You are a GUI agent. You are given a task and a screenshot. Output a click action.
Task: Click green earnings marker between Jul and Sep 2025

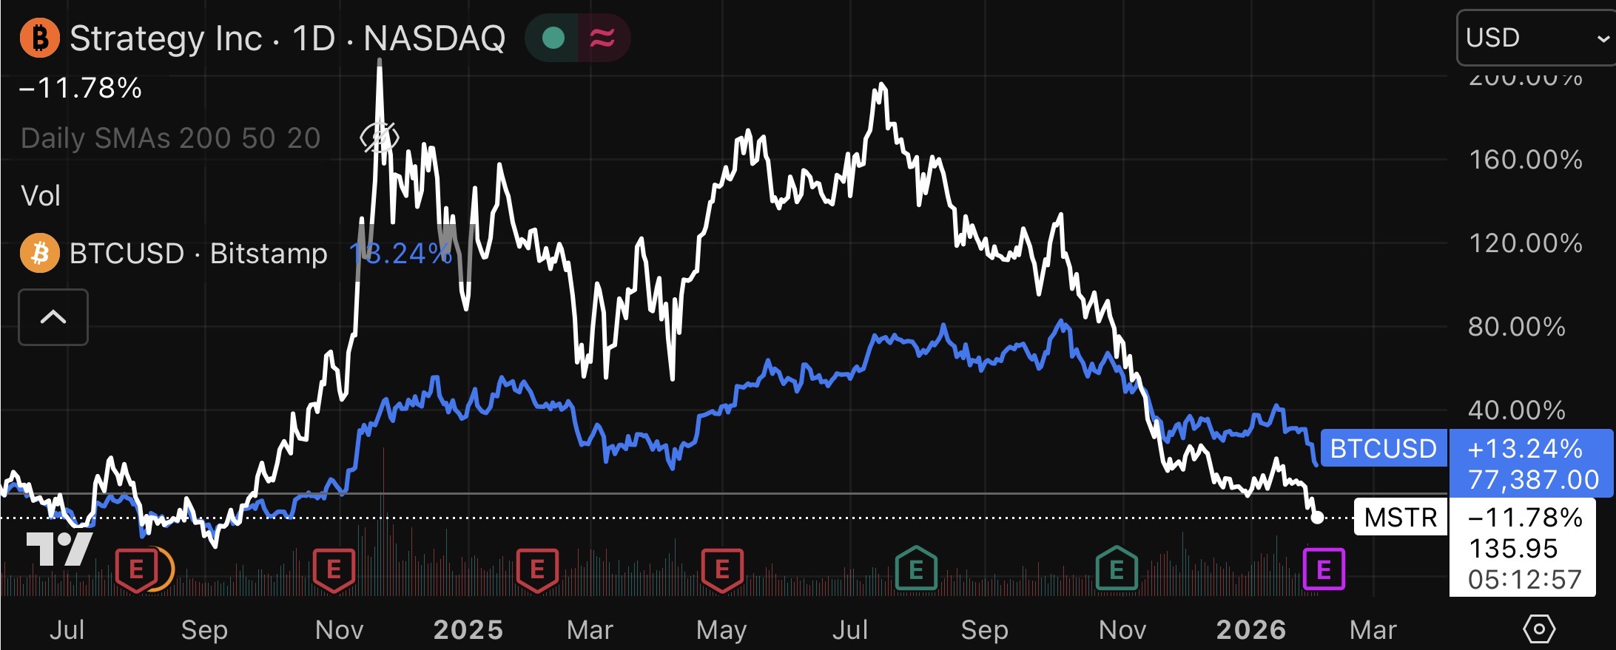coord(916,569)
